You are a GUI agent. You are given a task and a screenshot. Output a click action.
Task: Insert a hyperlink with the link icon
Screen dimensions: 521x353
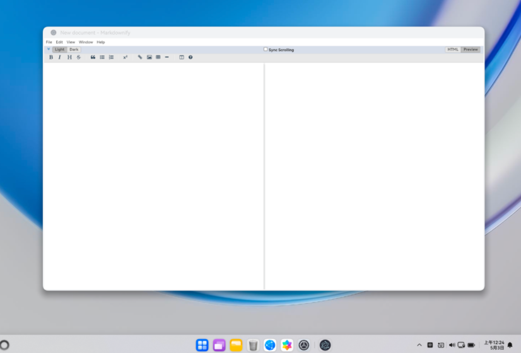140,57
